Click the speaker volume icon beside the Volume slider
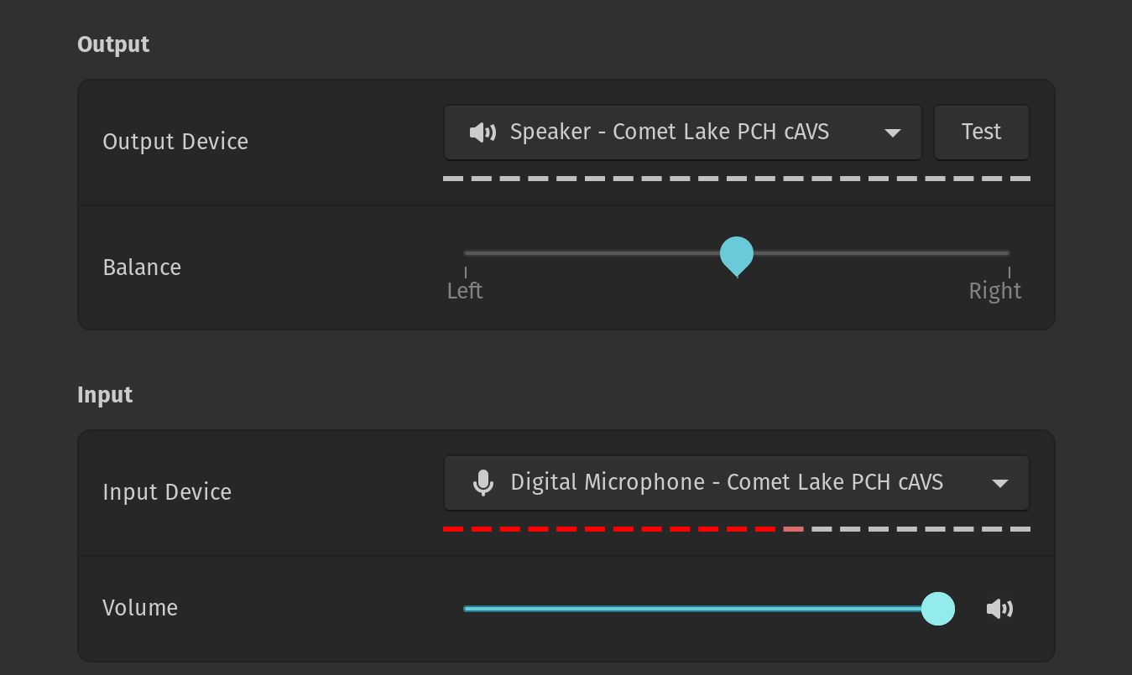The width and height of the screenshot is (1132, 675). [x=999, y=609]
